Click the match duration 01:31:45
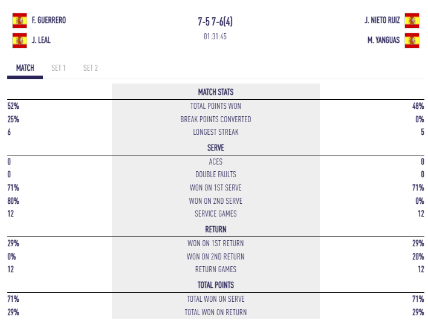The width and height of the screenshot is (428, 326). tap(215, 36)
